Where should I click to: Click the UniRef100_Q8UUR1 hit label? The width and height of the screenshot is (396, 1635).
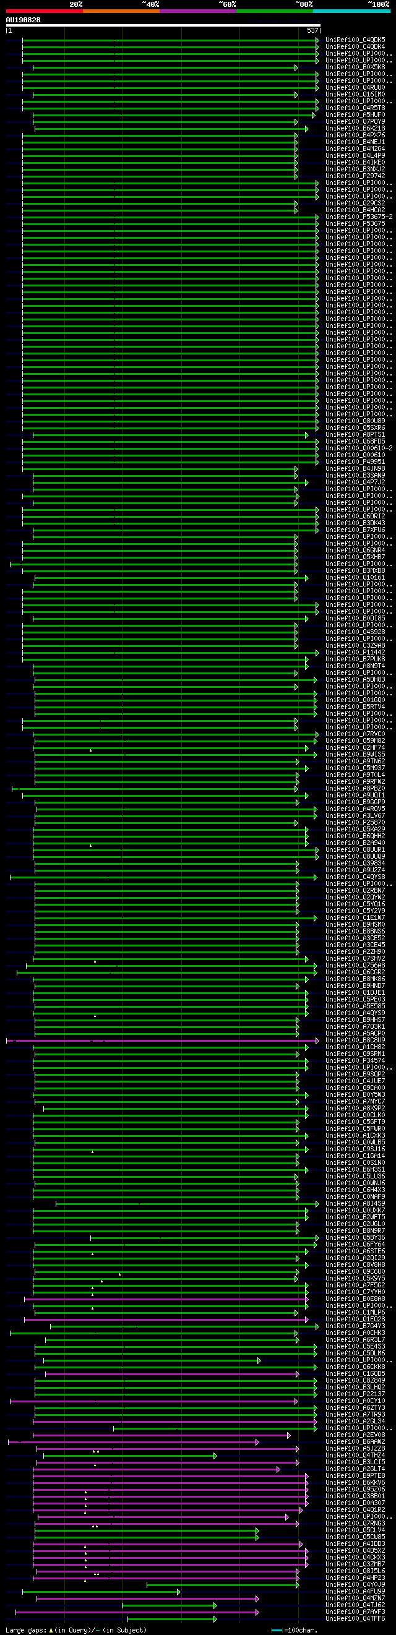(355, 850)
